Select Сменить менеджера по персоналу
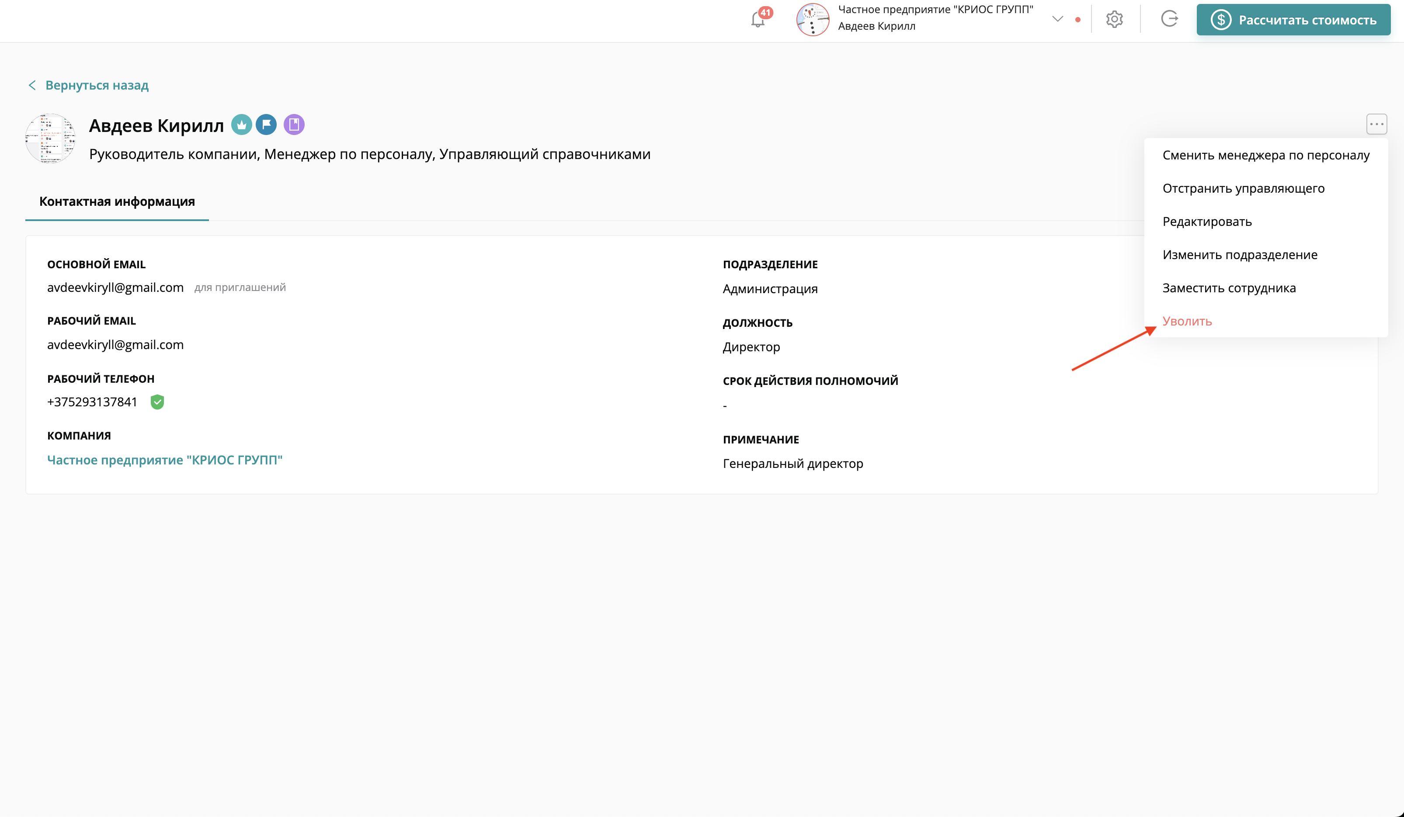 (1265, 156)
